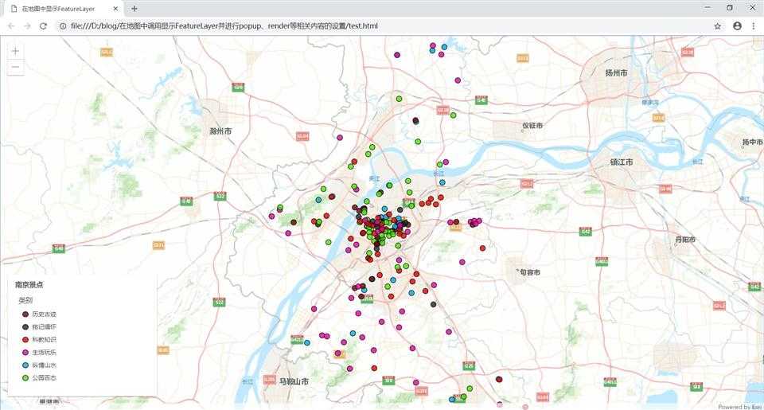This screenshot has height=410, width=764.
Task: Click the 马鞍山市 city label
Action: 294,381
